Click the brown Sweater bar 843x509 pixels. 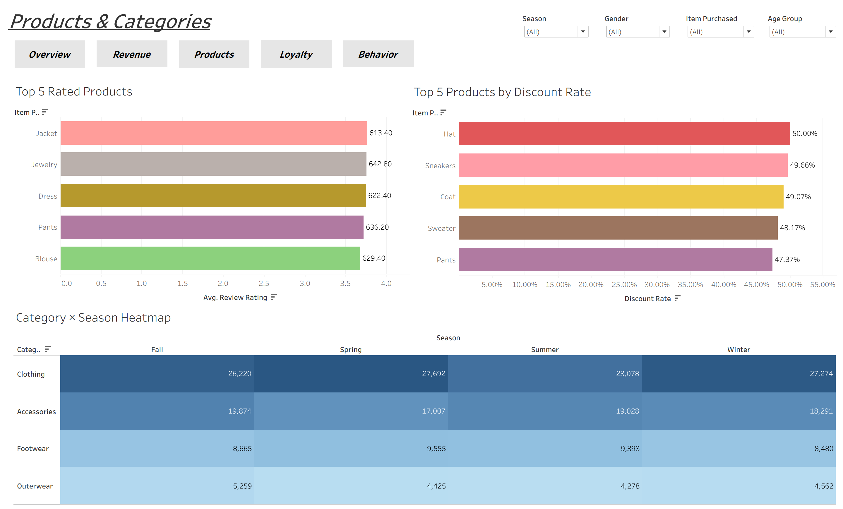618,228
